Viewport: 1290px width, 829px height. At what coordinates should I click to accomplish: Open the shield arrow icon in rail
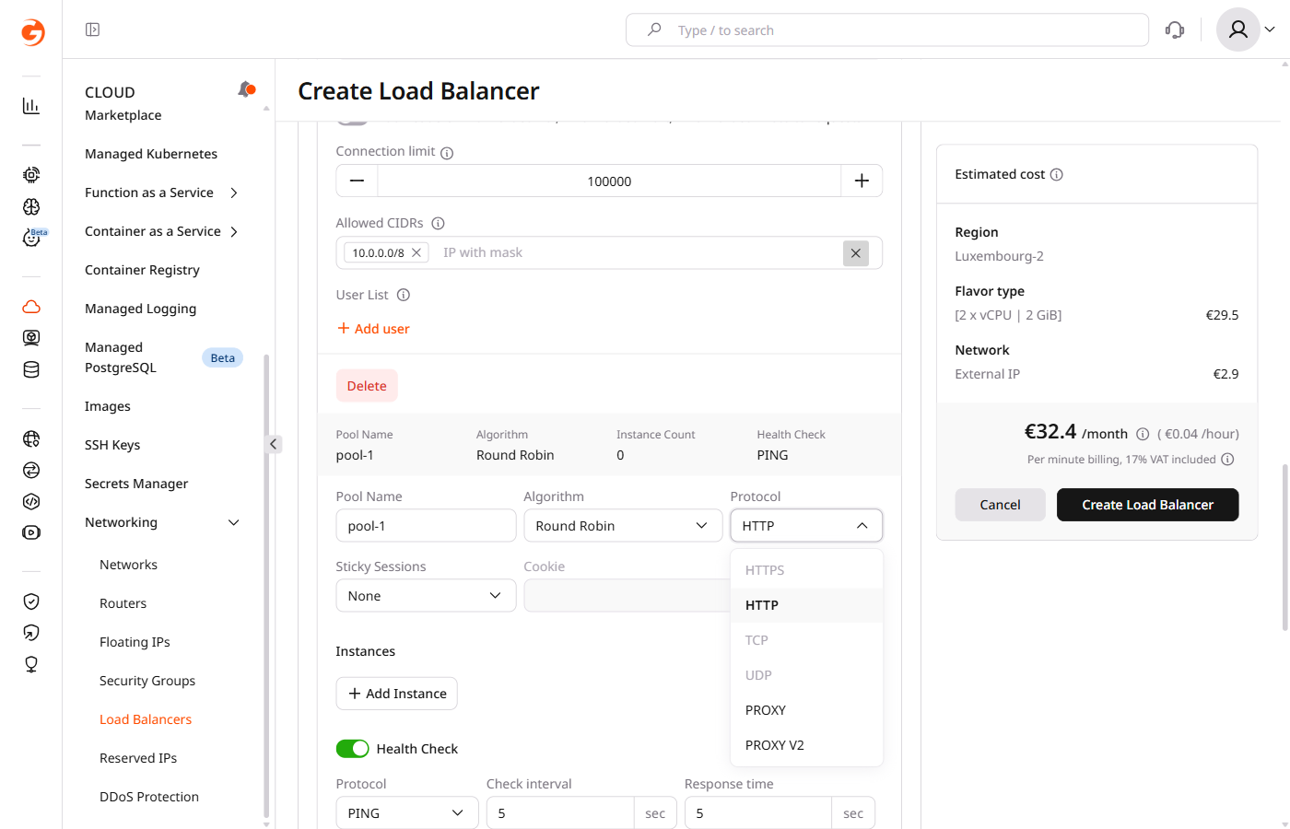pyautogui.click(x=31, y=633)
